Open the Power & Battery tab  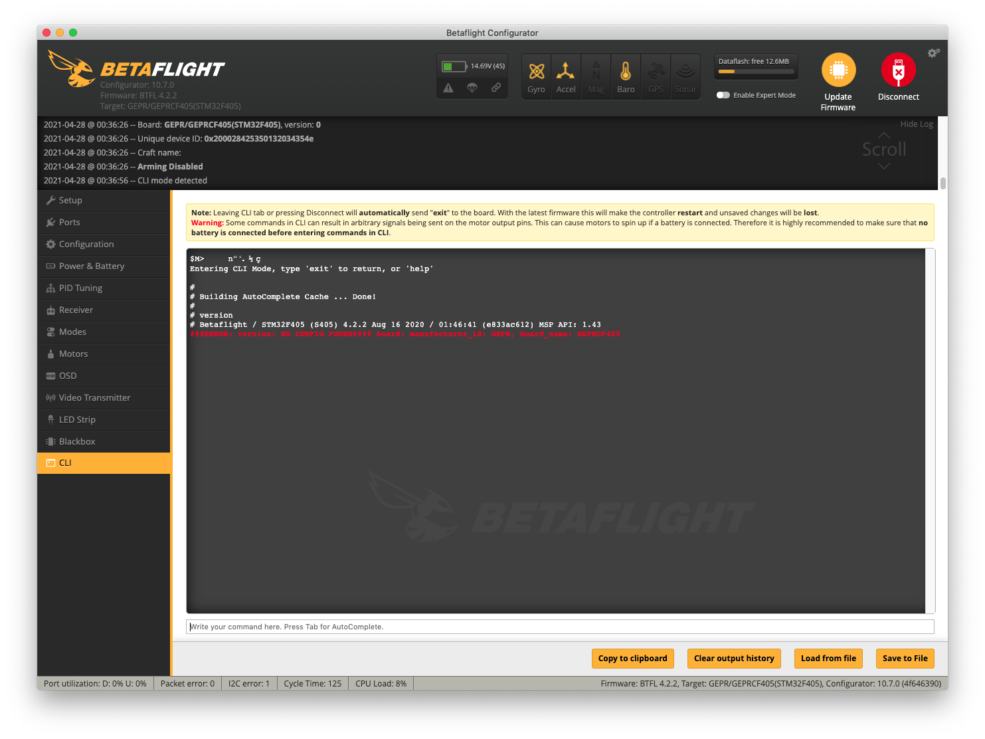pos(104,266)
